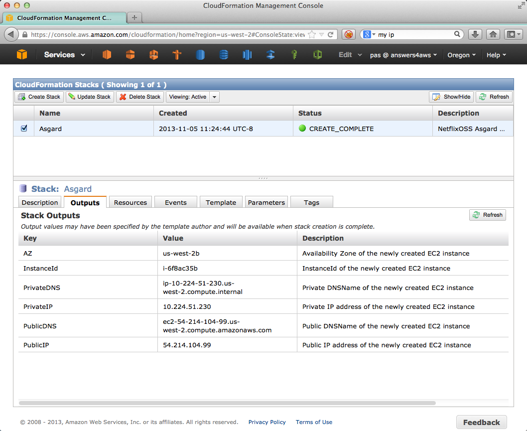The height and width of the screenshot is (431, 527).
Task: Click the AWS orange cube home logo
Action: click(22, 54)
